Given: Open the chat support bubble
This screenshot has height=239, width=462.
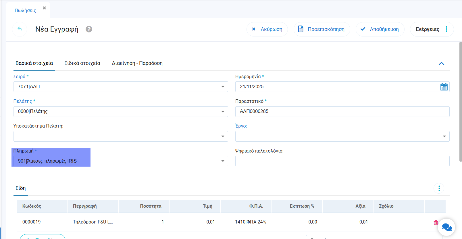Looking at the screenshot, I should tap(446, 227).
